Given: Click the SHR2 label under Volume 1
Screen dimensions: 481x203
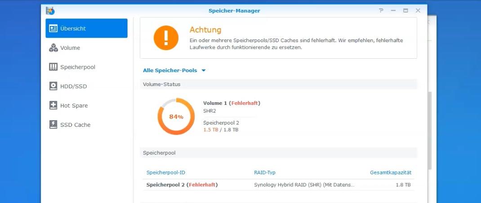Looking at the screenshot, I should click(x=209, y=111).
